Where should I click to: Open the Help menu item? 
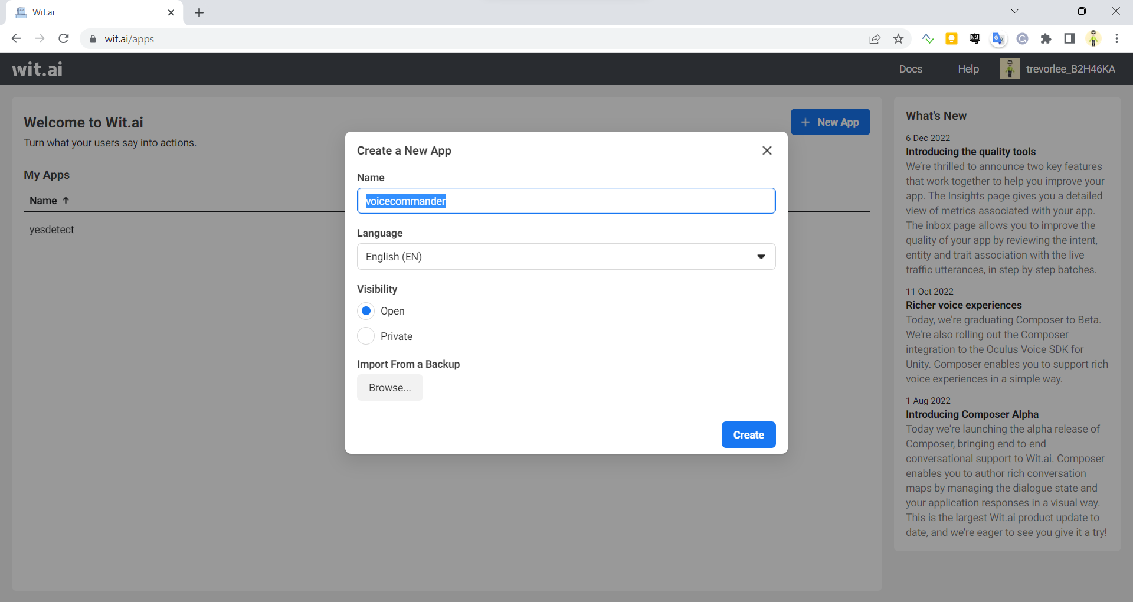968,69
